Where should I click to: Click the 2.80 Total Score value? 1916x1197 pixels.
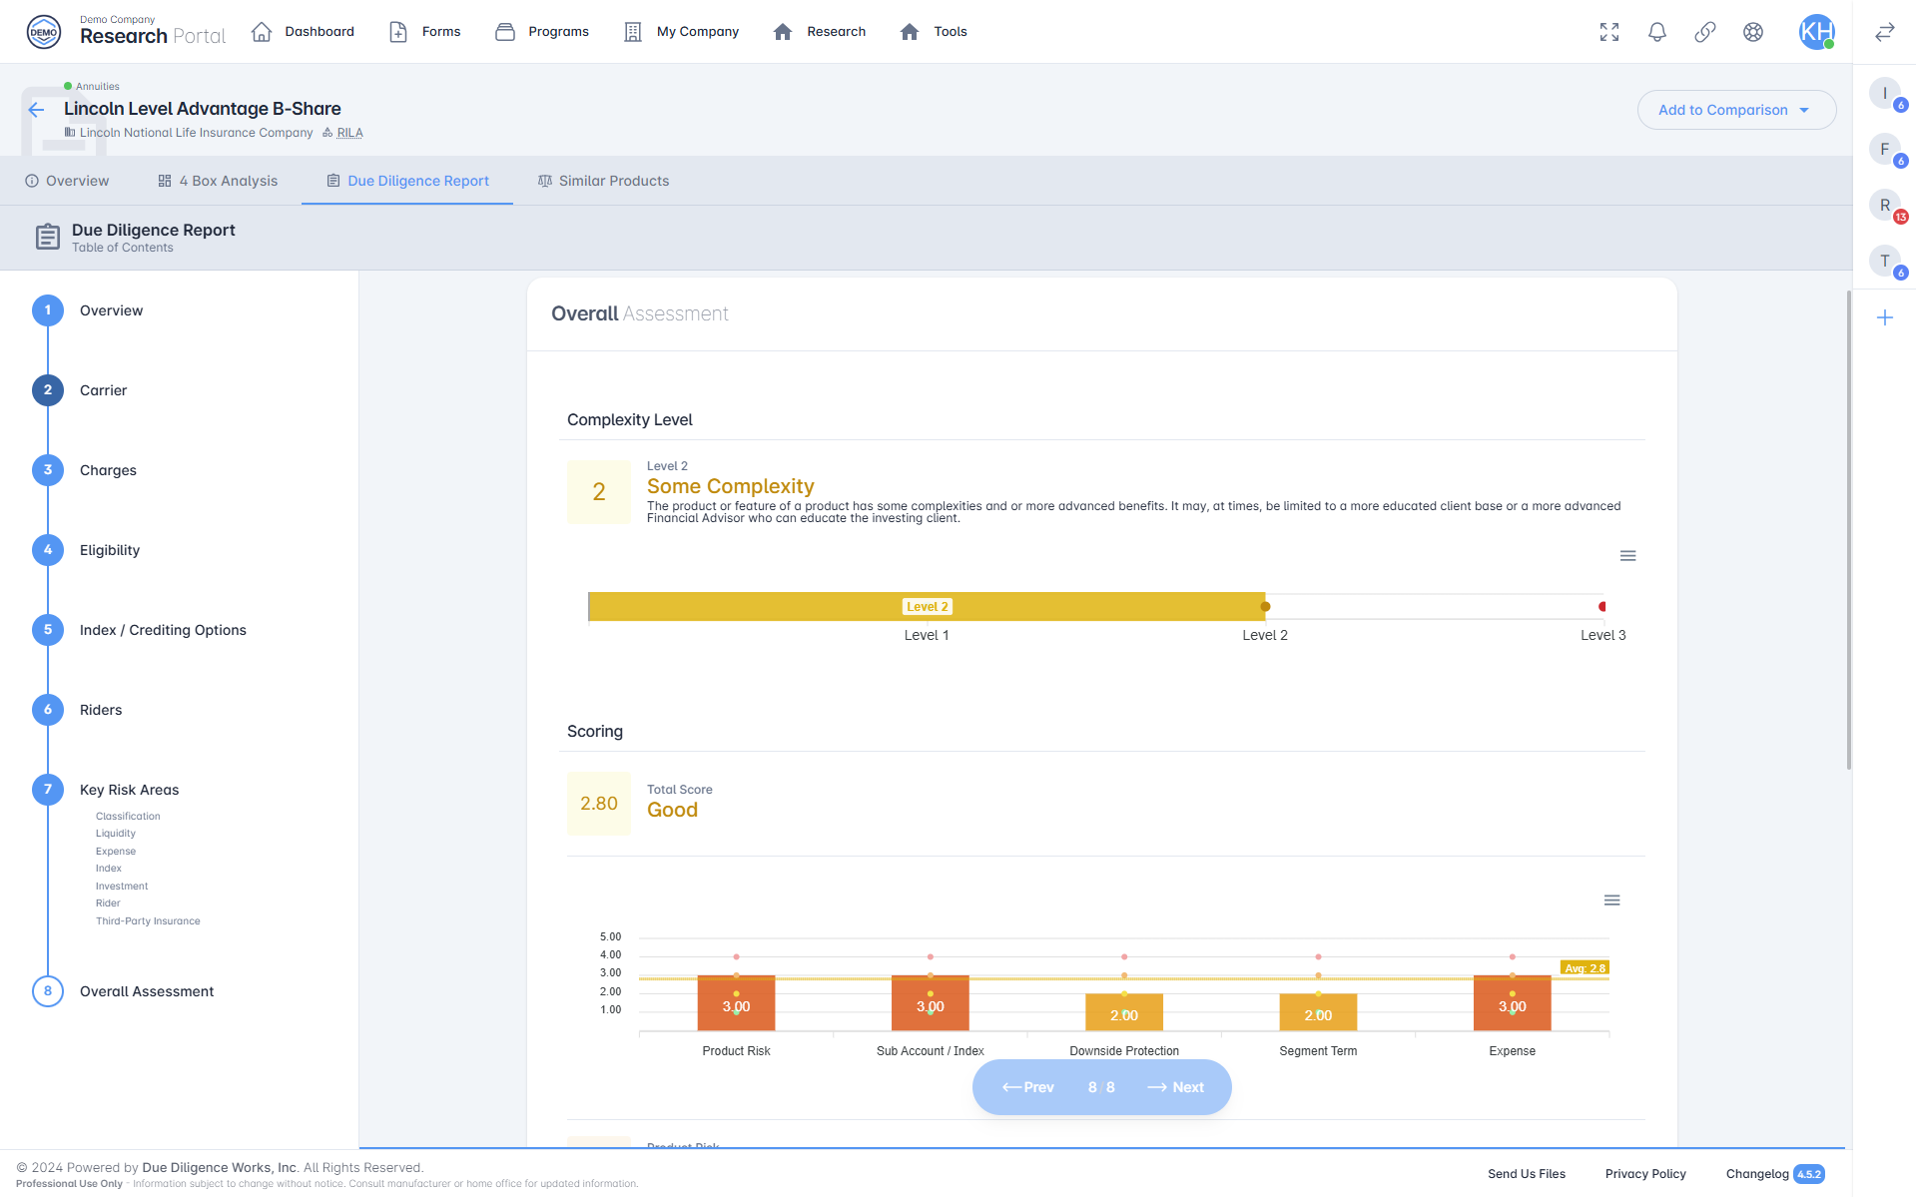tap(599, 804)
